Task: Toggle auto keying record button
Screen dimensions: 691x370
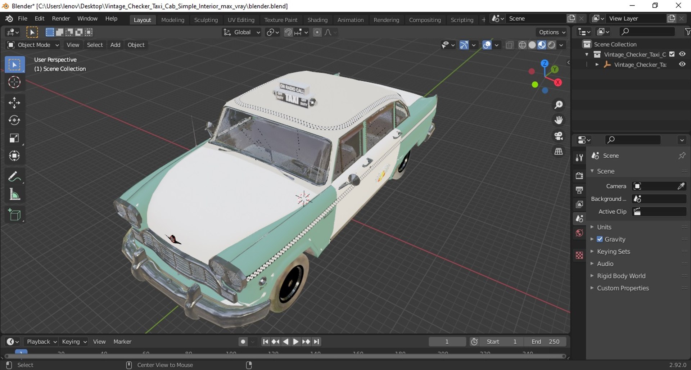Action: [243, 342]
